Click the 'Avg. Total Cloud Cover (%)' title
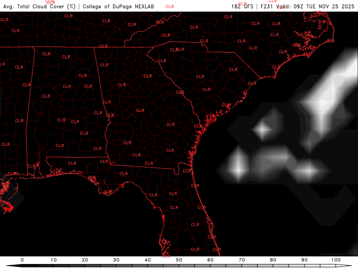The width and height of the screenshot is (358, 268). pyautogui.click(x=39, y=7)
